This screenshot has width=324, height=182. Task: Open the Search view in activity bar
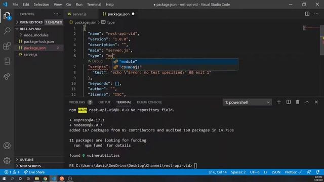(x=7, y=31)
